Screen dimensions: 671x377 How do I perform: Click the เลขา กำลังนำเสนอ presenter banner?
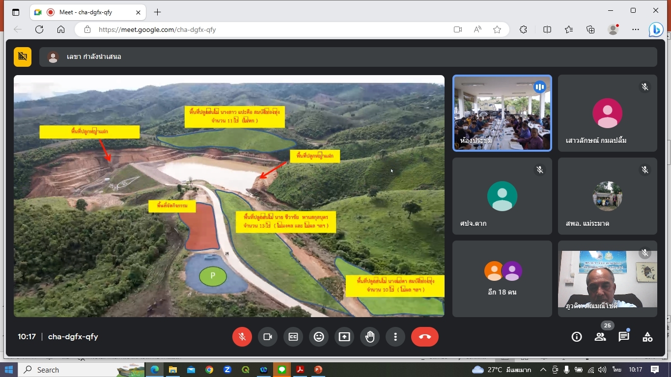(348, 57)
